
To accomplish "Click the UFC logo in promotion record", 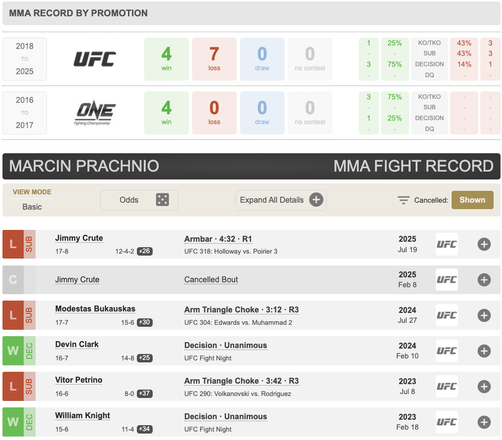I will click(95, 59).
